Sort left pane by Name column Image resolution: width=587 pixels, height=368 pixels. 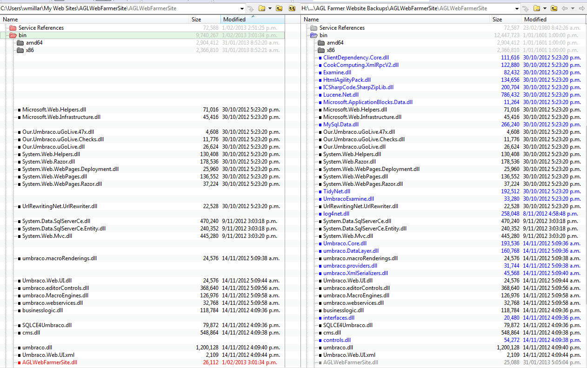point(95,20)
